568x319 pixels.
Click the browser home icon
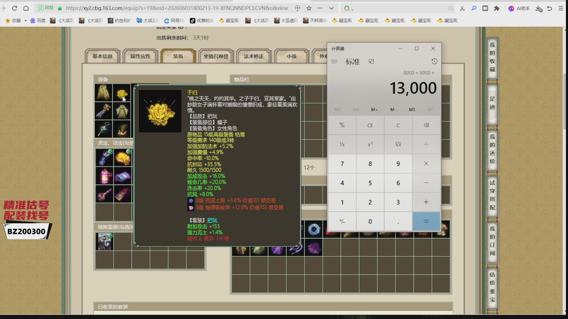(26, 8)
